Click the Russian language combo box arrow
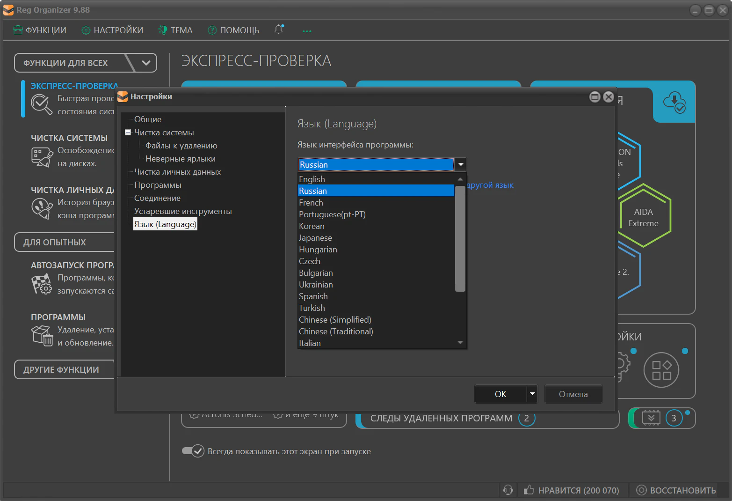 tap(461, 164)
